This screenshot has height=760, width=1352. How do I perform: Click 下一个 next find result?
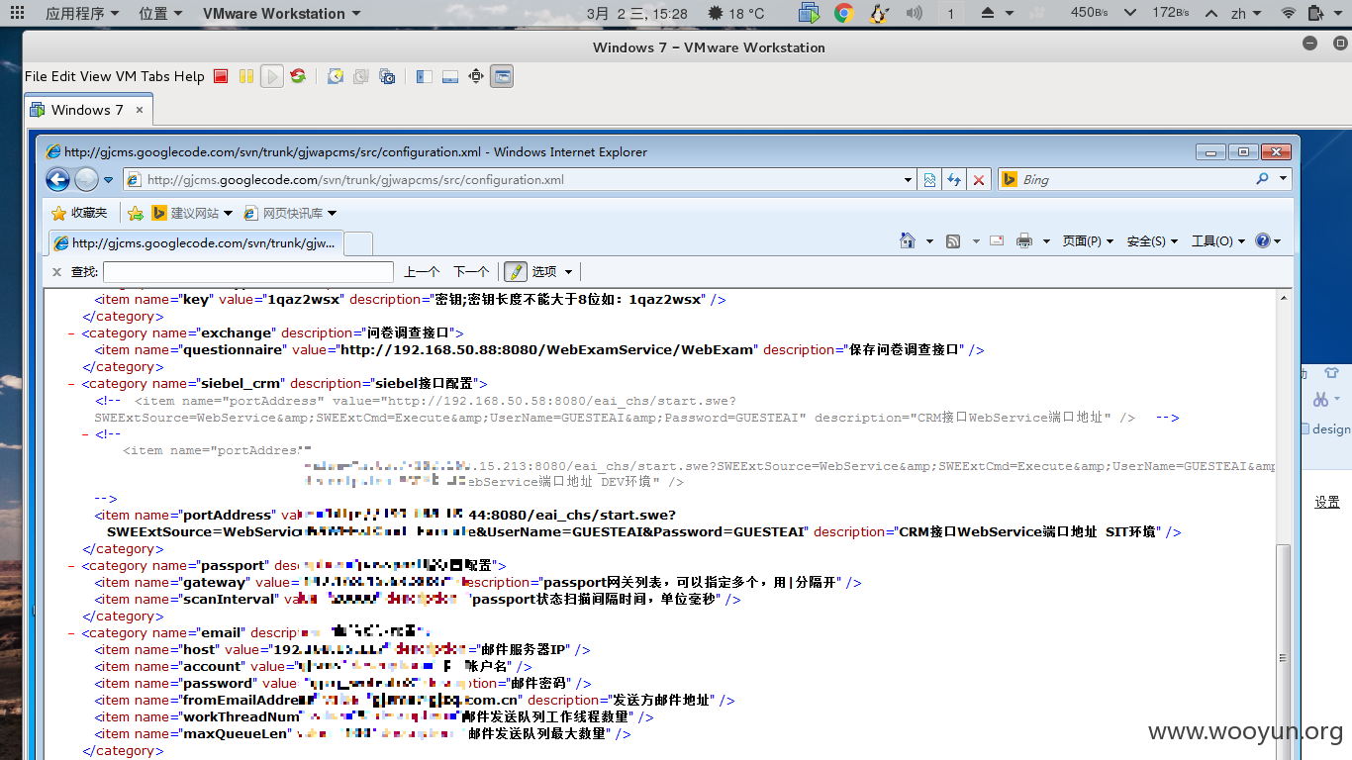click(x=471, y=272)
